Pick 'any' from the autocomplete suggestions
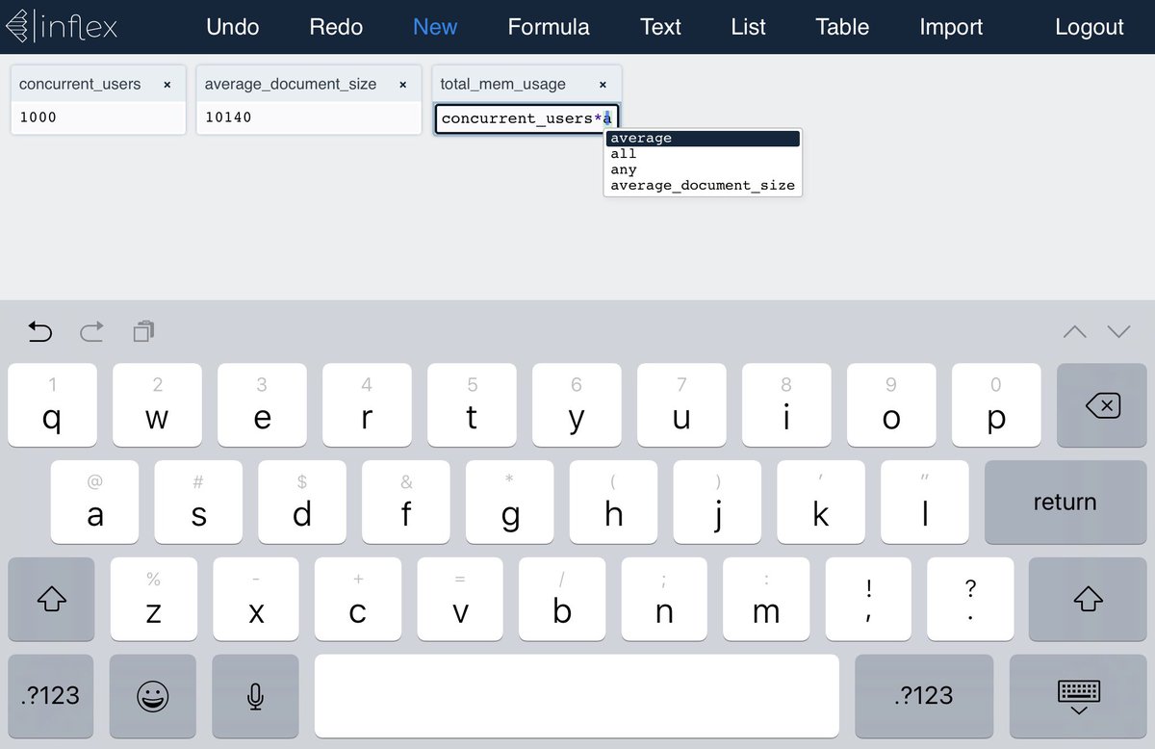The width and height of the screenshot is (1155, 749). point(623,168)
